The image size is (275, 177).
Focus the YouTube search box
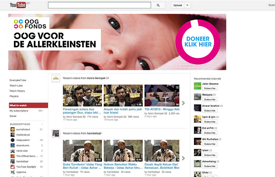point(99,5)
